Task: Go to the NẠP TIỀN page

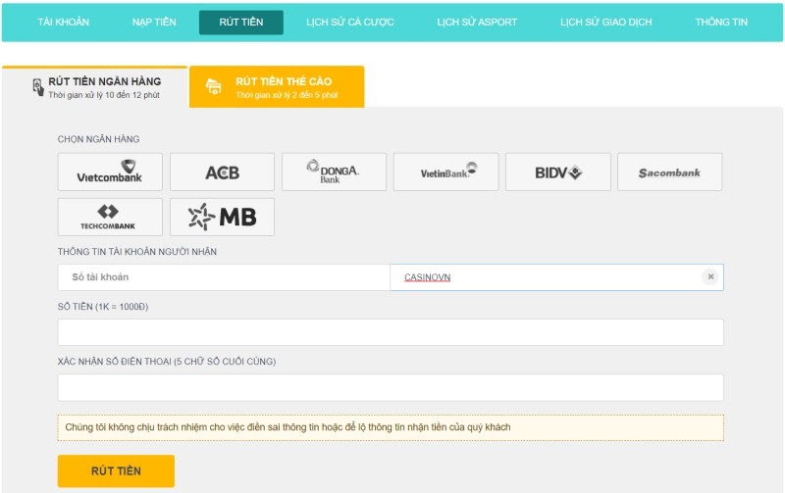Action: coord(154,23)
